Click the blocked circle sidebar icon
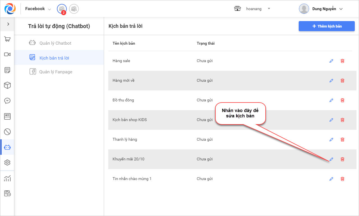359x216 pixels. [7, 131]
